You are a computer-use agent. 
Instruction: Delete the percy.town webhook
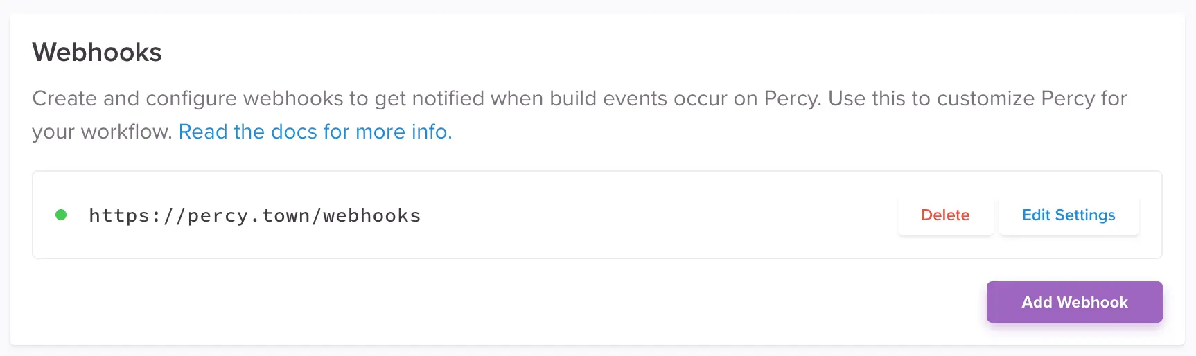[945, 215]
